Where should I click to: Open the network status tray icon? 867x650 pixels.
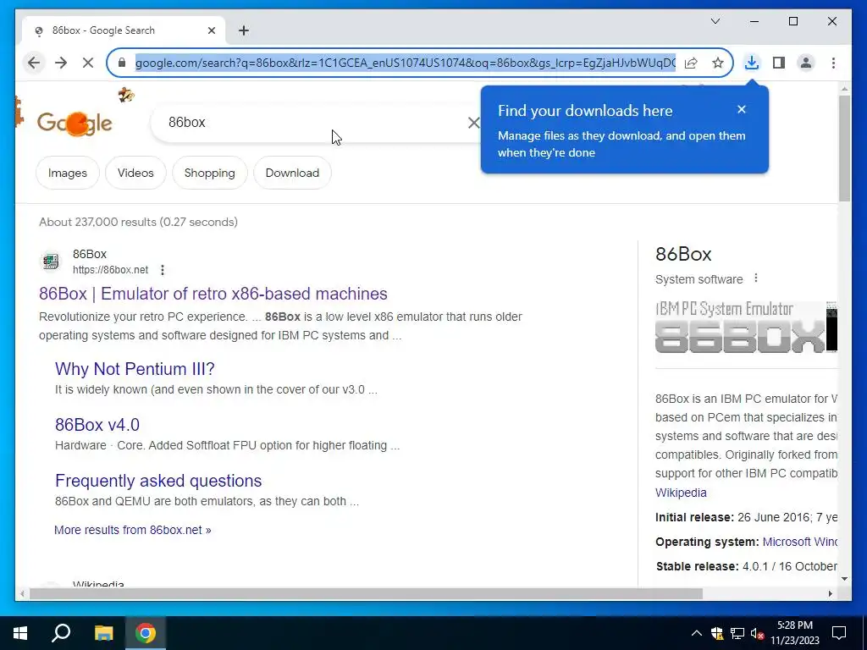pyautogui.click(x=737, y=633)
